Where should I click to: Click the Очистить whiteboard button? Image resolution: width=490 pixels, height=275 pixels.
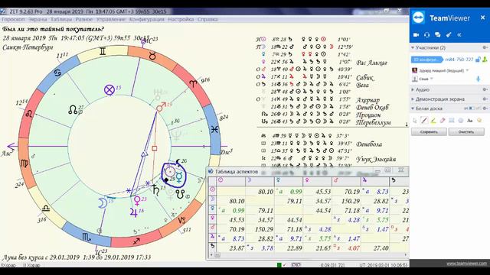tap(466, 132)
